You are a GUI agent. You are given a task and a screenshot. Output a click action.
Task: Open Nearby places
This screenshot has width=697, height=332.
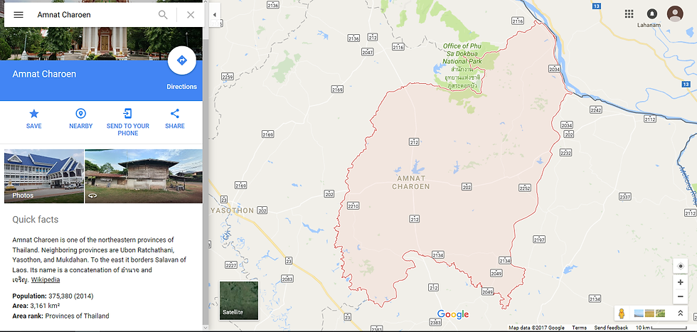81,119
